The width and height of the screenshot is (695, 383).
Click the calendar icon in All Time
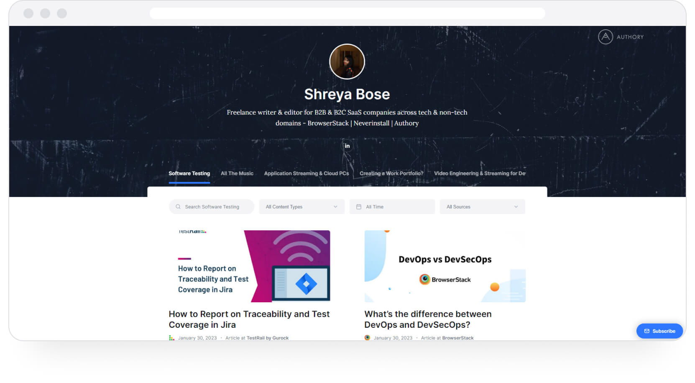coord(359,207)
